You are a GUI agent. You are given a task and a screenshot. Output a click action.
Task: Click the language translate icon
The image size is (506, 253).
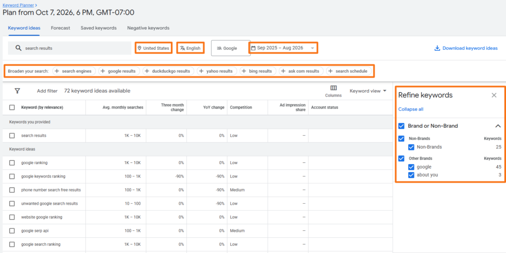(x=182, y=48)
